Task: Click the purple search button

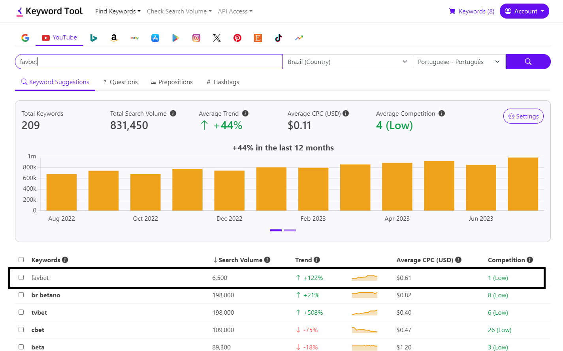Action: click(x=528, y=62)
